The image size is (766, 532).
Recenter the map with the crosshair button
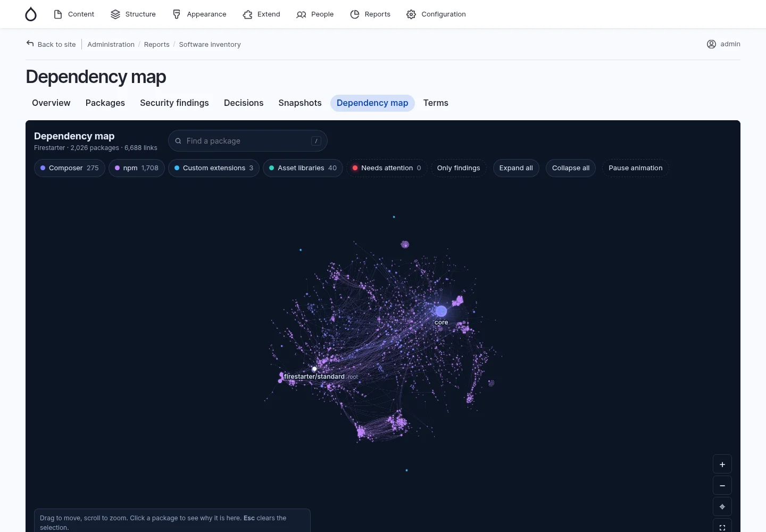click(x=722, y=506)
